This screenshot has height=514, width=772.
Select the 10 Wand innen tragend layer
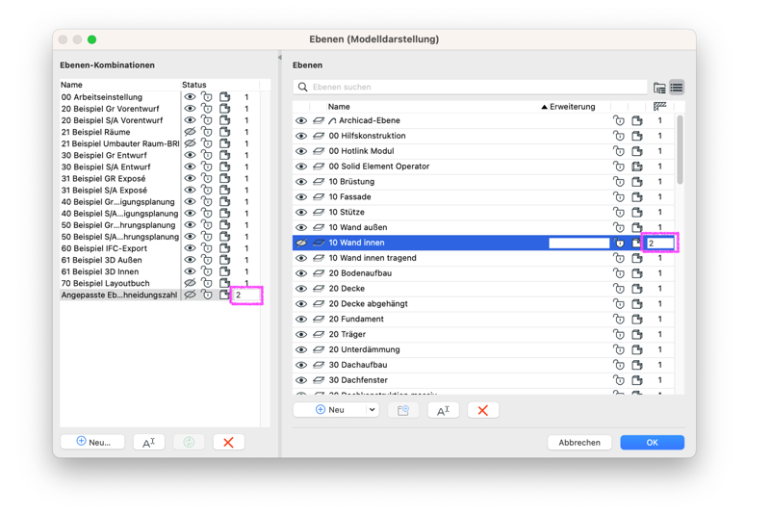[373, 258]
